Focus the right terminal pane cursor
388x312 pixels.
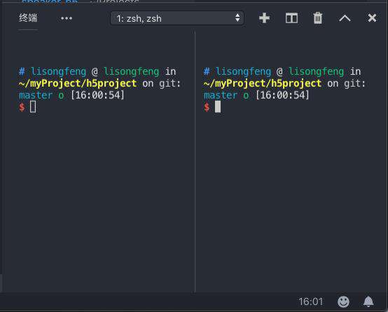pyautogui.click(x=218, y=107)
